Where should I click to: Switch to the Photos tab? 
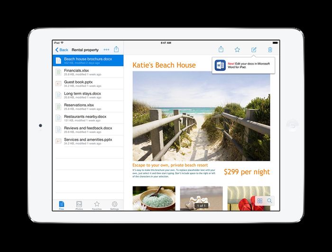[79, 205]
